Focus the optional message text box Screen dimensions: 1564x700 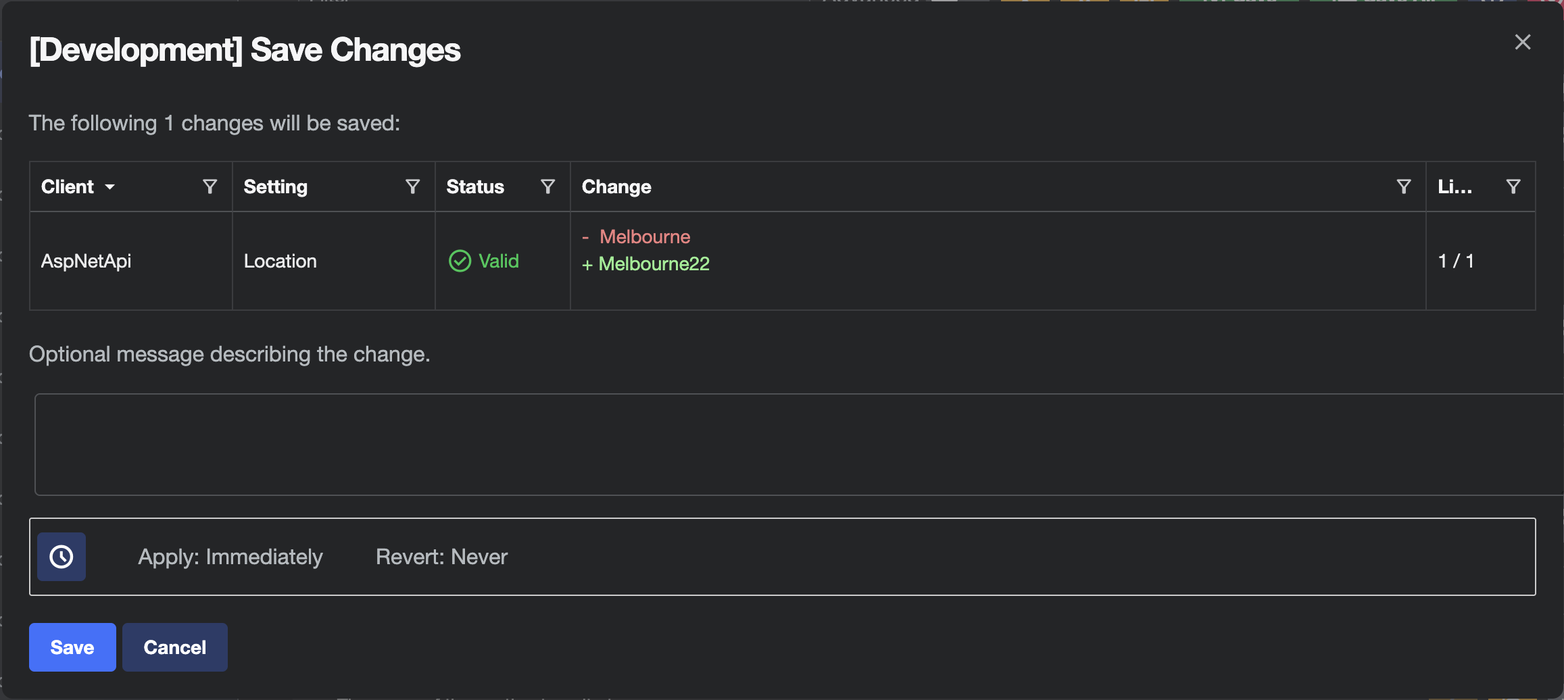[x=799, y=445]
